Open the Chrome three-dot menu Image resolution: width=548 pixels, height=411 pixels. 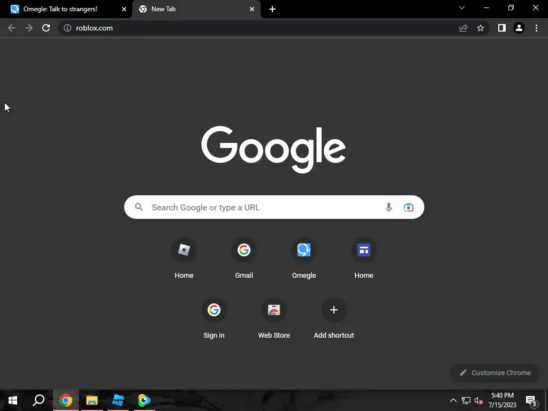(536, 28)
